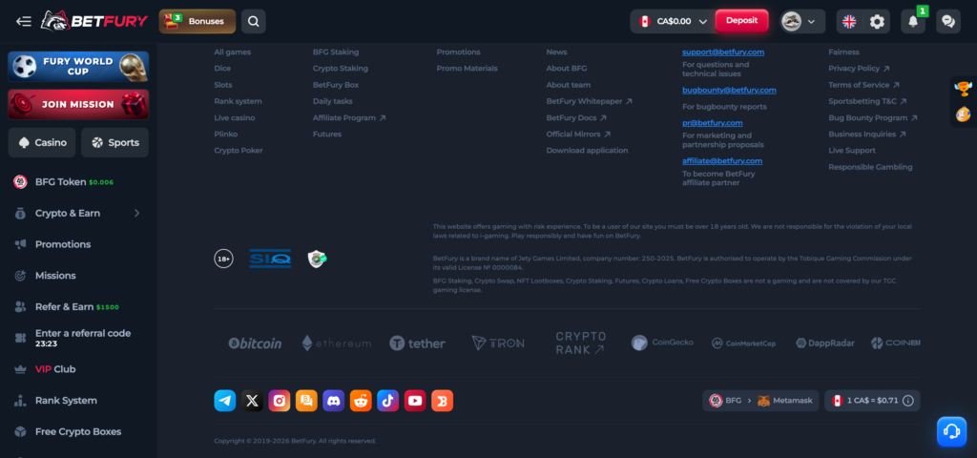Open the Bitcoin partner logo
Image resolution: width=977 pixels, height=458 pixels.
point(255,343)
